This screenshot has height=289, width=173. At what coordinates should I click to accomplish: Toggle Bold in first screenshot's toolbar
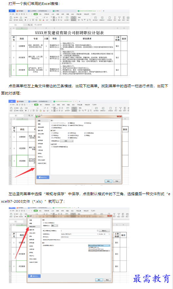26,20
